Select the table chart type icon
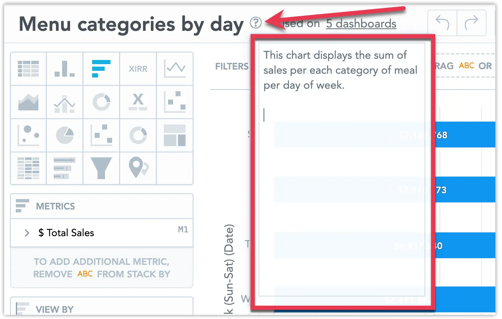The height and width of the screenshot is (319, 502). [x=28, y=69]
